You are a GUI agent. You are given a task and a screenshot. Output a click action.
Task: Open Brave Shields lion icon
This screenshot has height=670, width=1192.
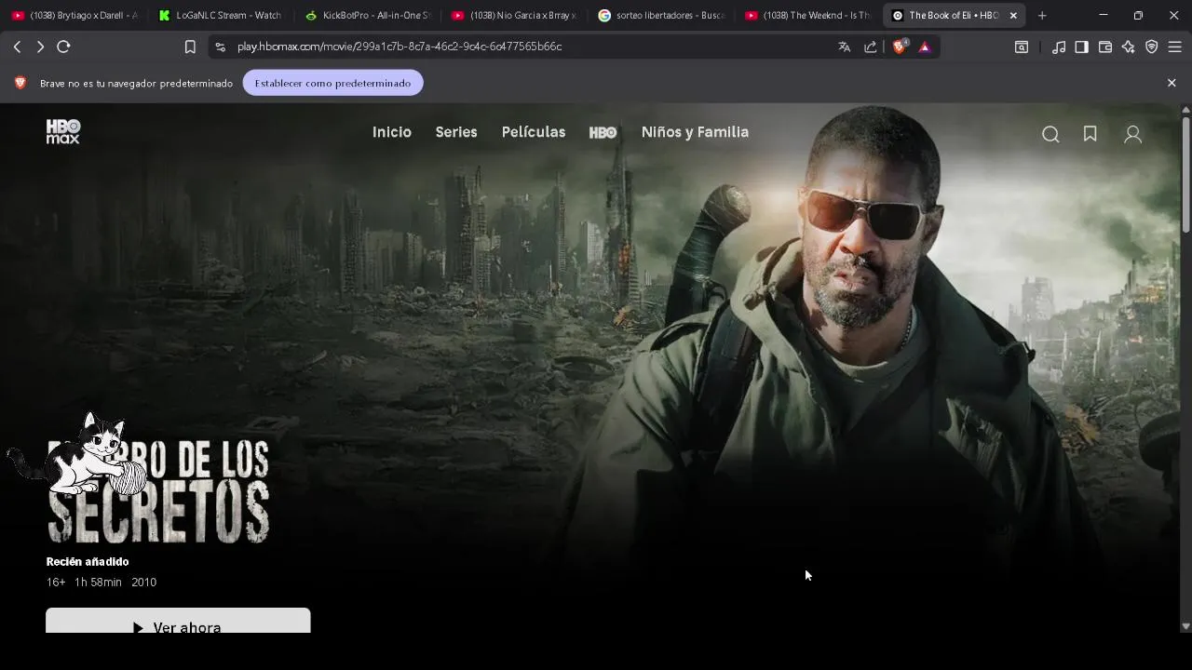900,47
